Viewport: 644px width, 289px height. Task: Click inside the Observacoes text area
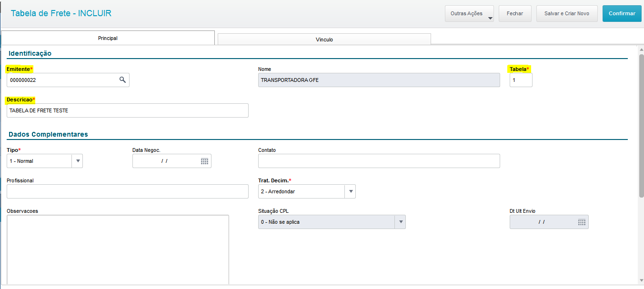point(118,250)
